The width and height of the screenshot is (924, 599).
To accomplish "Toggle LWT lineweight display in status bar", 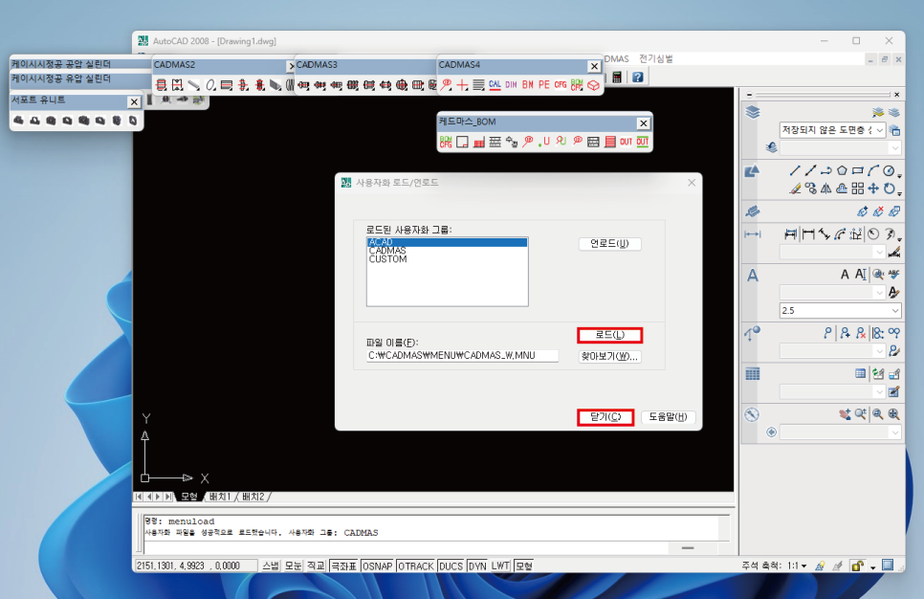I will pos(500,566).
